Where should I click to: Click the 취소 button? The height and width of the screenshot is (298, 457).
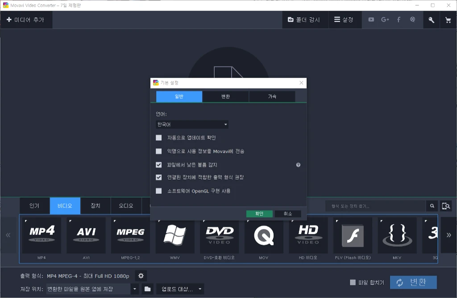coord(288,214)
